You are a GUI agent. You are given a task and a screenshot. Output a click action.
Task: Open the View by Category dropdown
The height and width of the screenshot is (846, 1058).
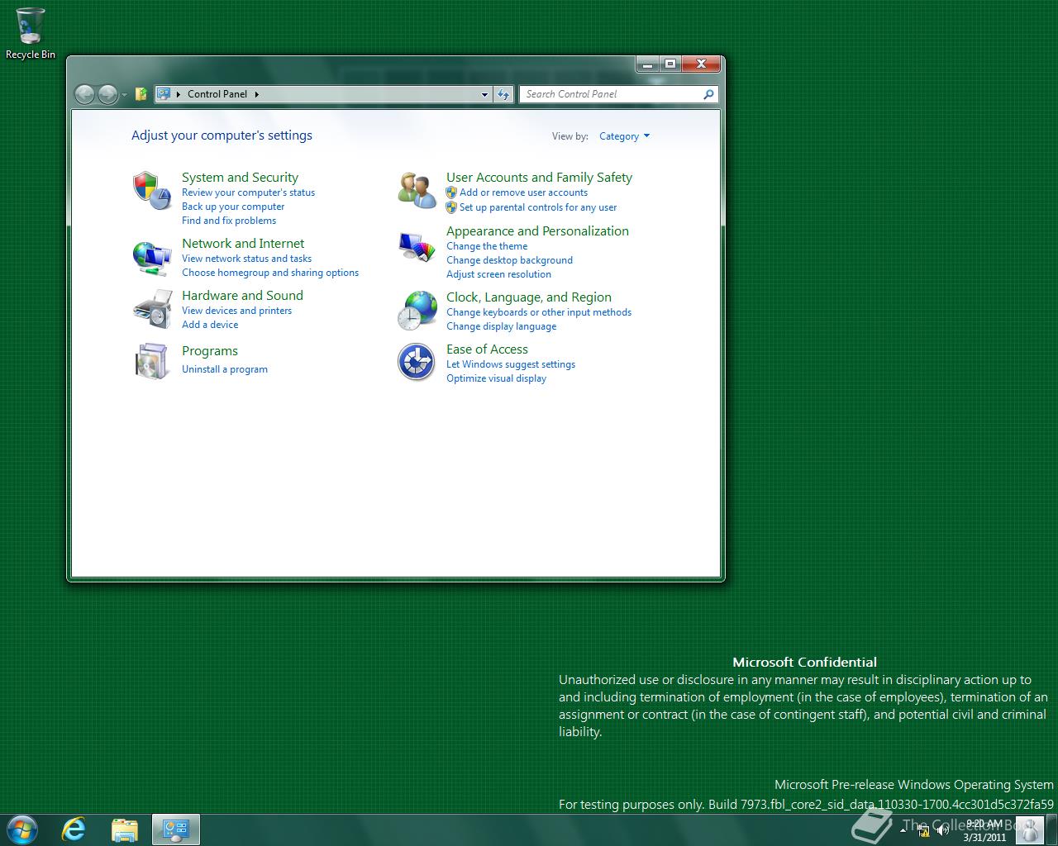(x=624, y=136)
